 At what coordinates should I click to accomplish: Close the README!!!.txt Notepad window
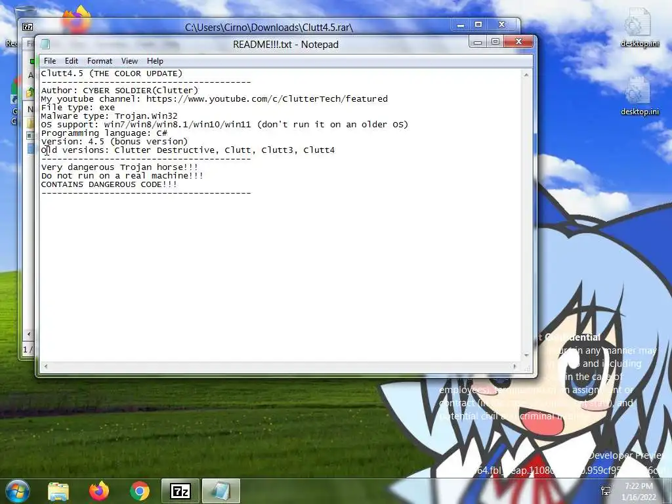[518, 41]
